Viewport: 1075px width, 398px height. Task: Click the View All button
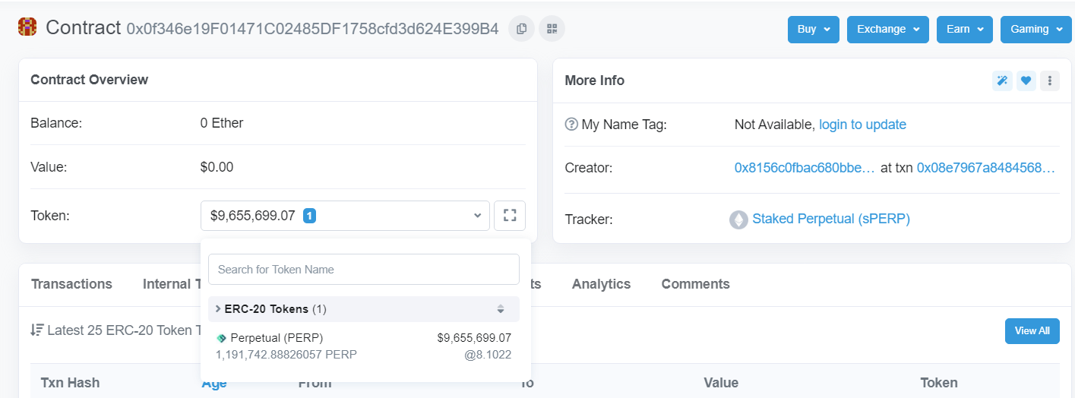point(1032,330)
